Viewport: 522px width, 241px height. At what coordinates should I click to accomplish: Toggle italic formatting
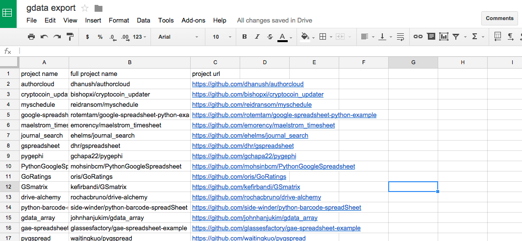257,37
